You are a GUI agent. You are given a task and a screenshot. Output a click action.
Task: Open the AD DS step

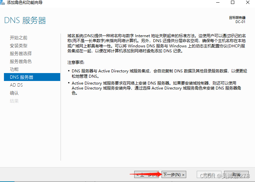tap(16, 85)
